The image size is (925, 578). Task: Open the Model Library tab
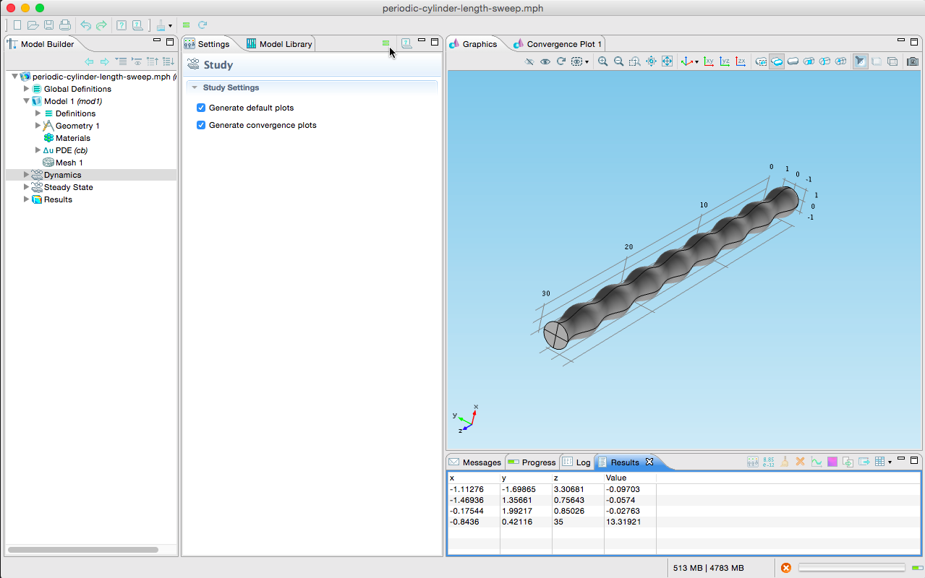point(279,44)
